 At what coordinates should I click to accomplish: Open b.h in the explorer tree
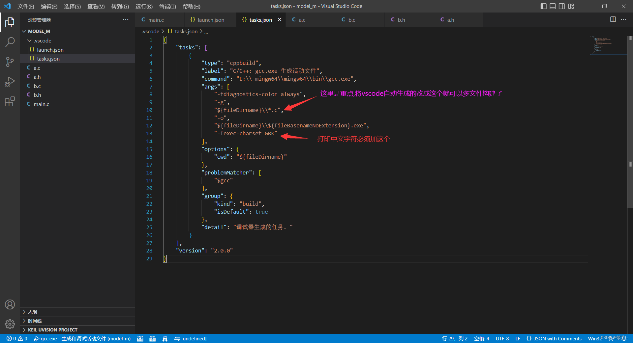coord(77,95)
